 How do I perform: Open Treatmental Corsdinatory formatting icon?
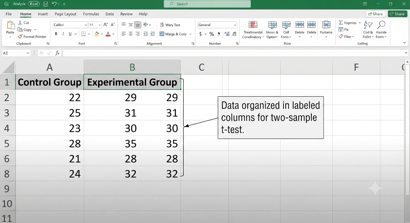point(253,25)
